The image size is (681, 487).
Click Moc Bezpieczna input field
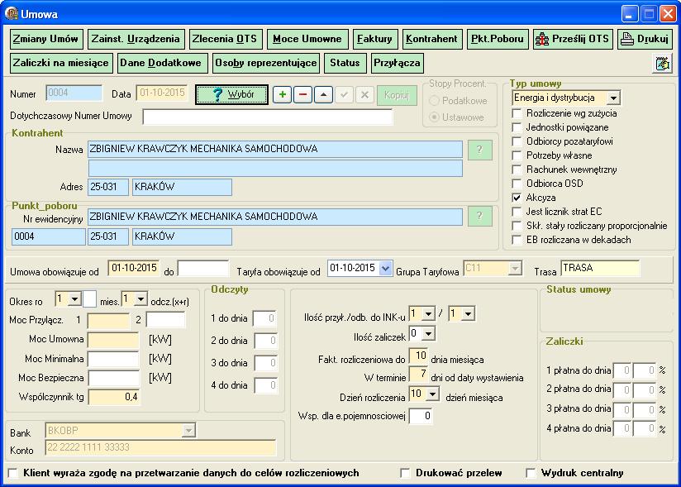[113, 378]
